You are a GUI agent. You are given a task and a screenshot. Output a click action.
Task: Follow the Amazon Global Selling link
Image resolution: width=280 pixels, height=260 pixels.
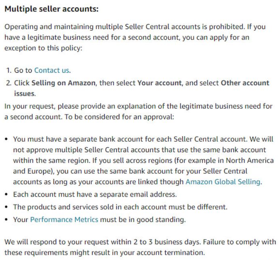pyautogui.click(x=223, y=182)
